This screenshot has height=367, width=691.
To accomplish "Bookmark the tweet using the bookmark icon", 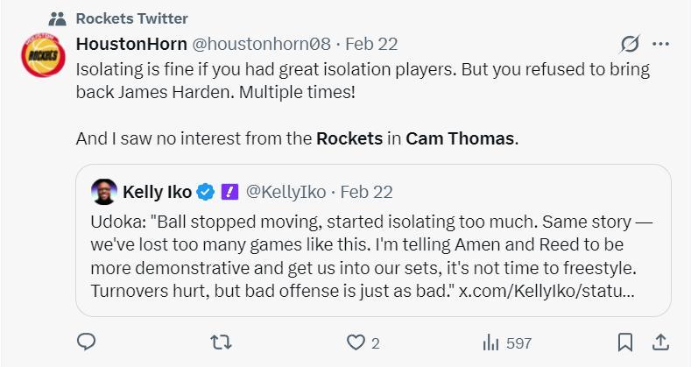I will click(x=624, y=342).
